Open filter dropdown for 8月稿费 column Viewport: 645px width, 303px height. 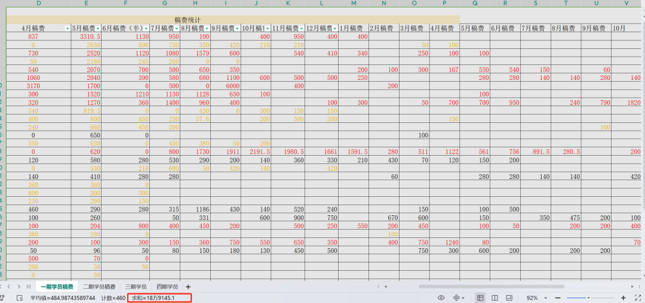tap(207, 28)
